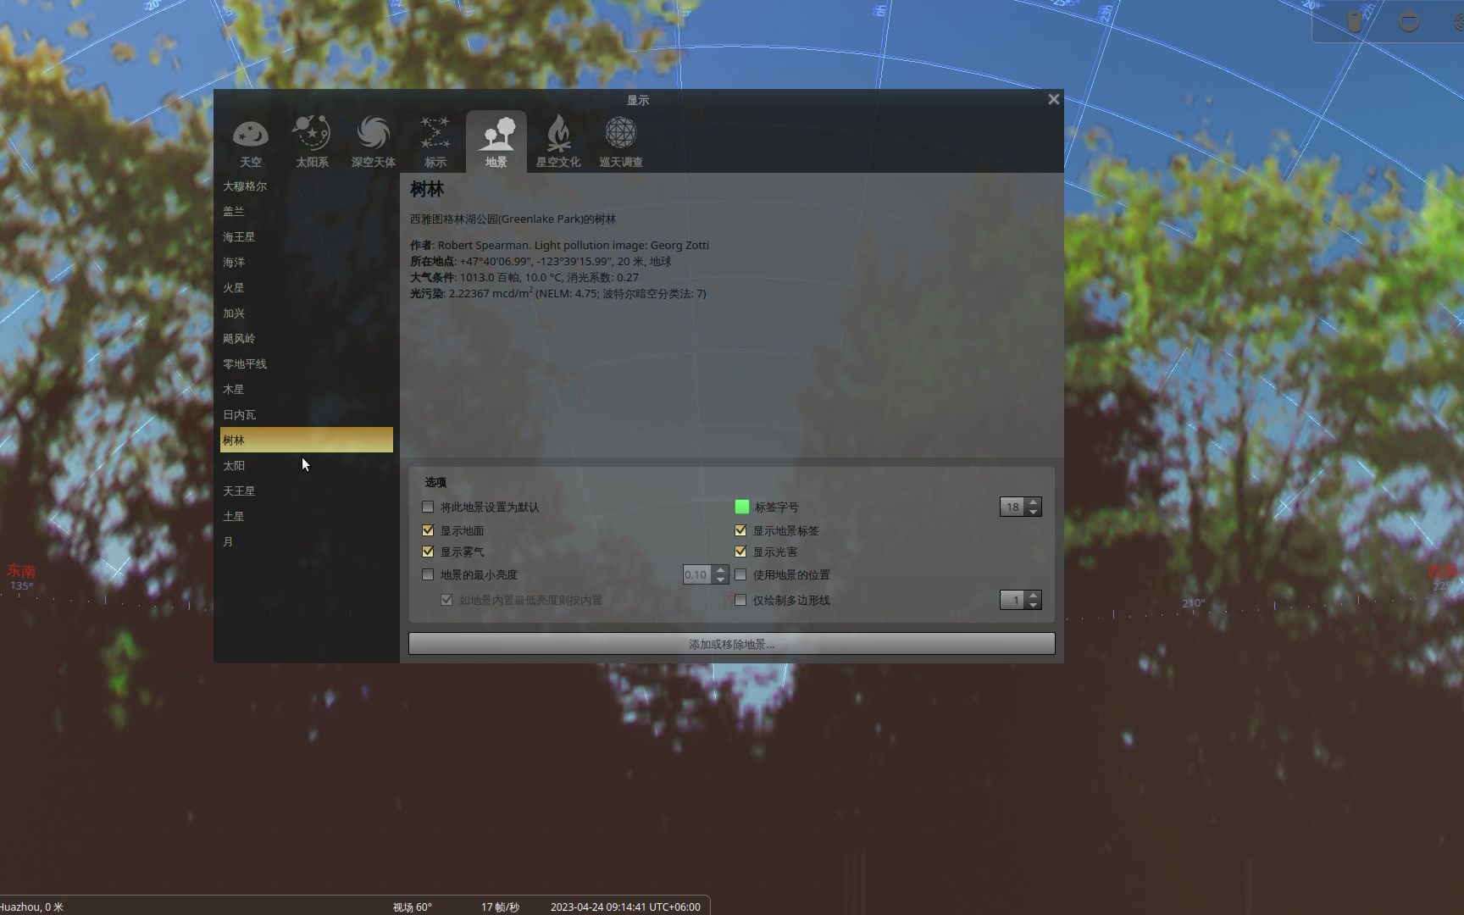Choose the 木星 landscape
1464x915 pixels.
(x=307, y=390)
